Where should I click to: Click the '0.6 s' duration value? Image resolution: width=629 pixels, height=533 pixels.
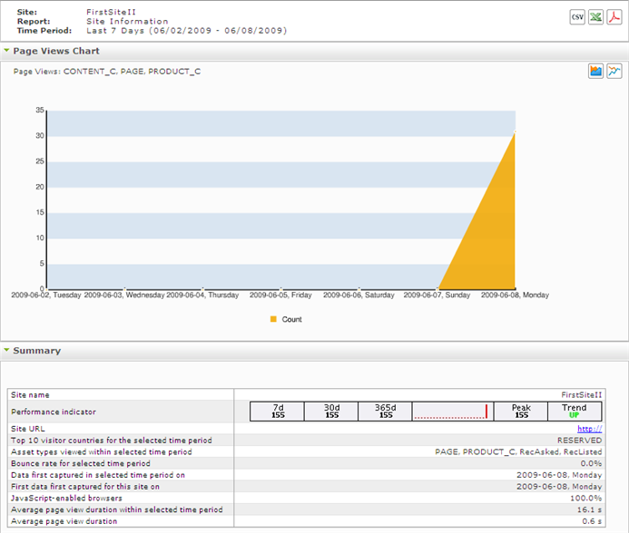592,521
